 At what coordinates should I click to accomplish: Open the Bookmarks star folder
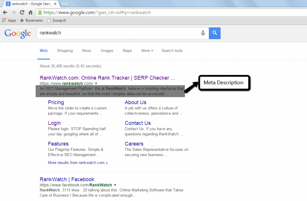[x=31, y=20]
